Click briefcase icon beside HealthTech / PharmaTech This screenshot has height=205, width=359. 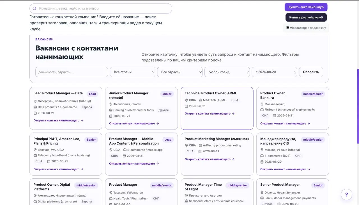pyautogui.click(x=111, y=199)
